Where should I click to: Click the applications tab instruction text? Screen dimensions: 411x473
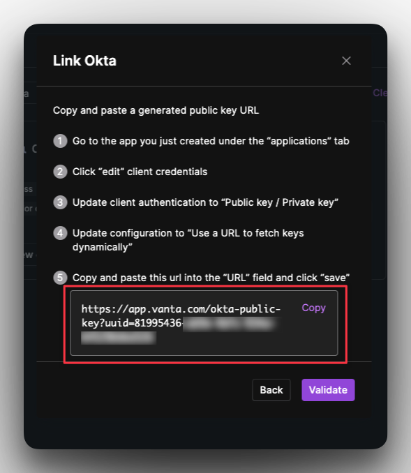pyautogui.click(x=211, y=141)
